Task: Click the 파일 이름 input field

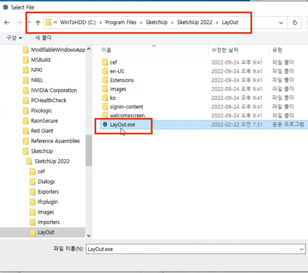Action: (x=196, y=249)
